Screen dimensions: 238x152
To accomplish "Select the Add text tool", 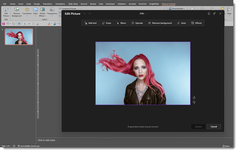I will coord(91,23).
